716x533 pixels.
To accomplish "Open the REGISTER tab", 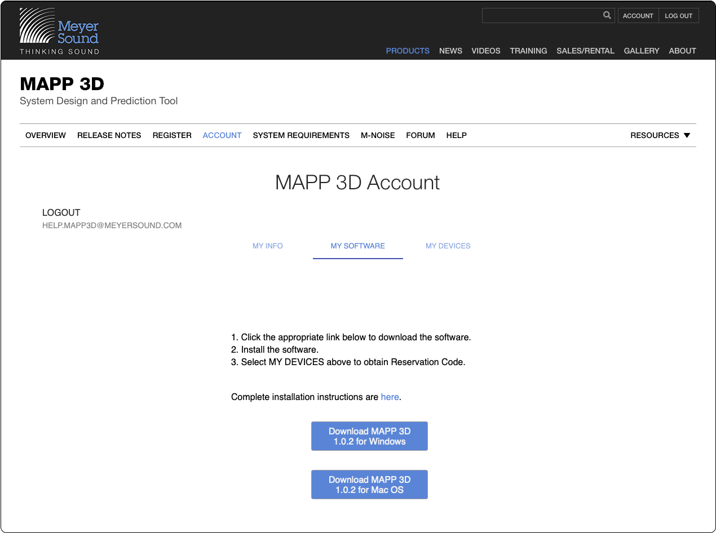I will click(x=172, y=135).
